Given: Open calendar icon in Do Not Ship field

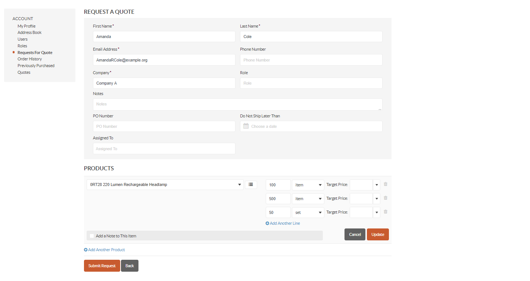Looking at the screenshot, I should (x=246, y=126).
